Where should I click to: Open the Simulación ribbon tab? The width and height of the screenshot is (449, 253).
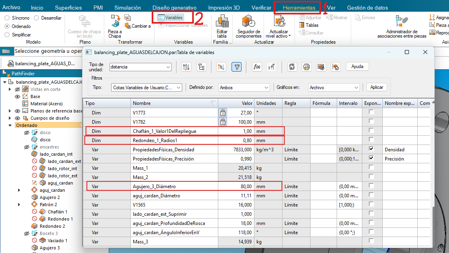point(127,8)
